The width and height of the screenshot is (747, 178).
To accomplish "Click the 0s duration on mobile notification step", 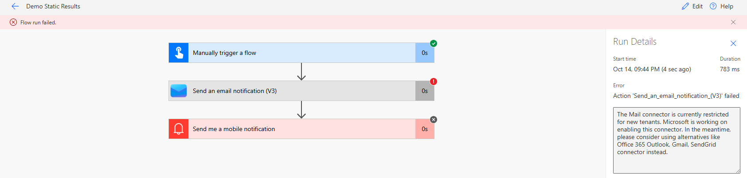I will (425, 129).
